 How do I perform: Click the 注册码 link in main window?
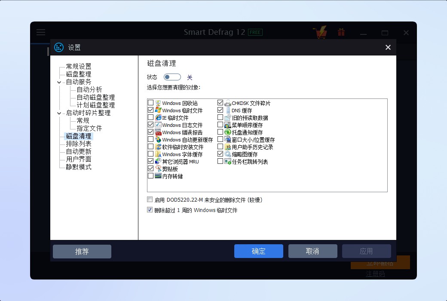[x=375, y=274]
